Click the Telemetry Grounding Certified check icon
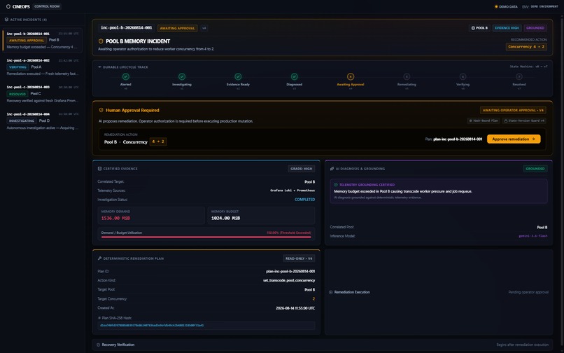Image resolution: width=564 pixels, height=353 pixels. [336, 185]
